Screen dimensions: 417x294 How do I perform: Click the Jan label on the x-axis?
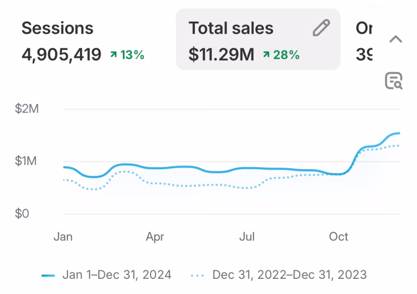(x=63, y=237)
